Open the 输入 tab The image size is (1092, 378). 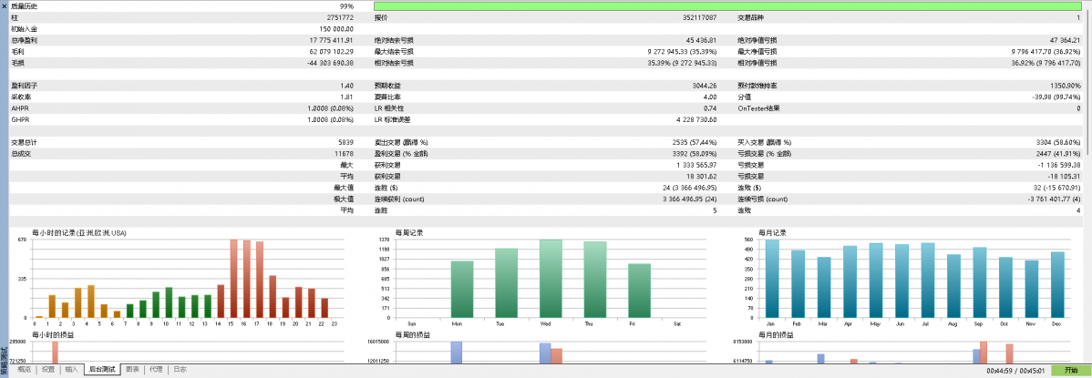coord(72,370)
